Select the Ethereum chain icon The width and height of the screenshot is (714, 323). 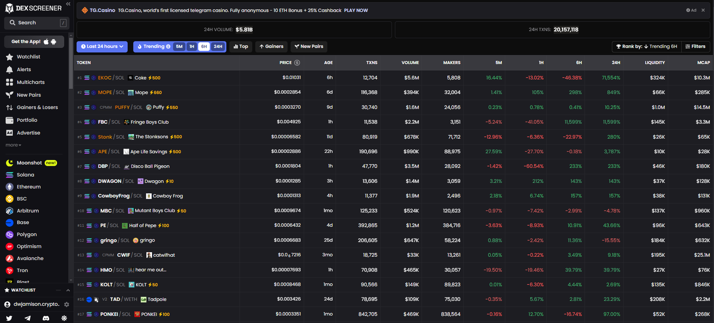click(9, 187)
